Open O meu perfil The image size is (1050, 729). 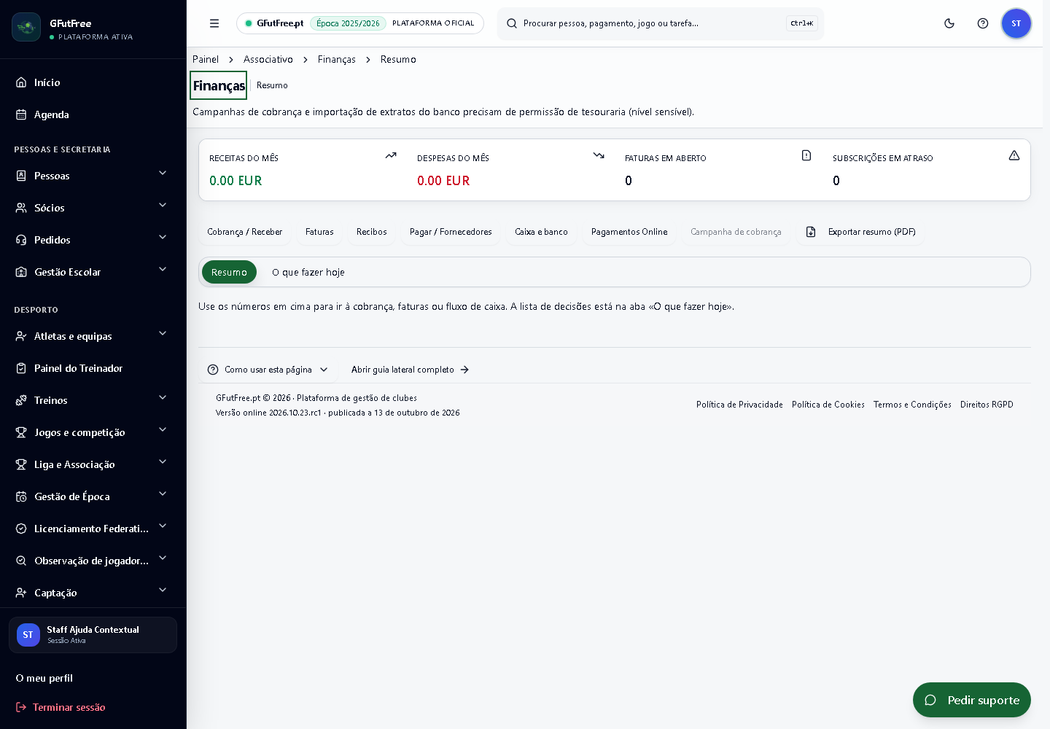44,678
